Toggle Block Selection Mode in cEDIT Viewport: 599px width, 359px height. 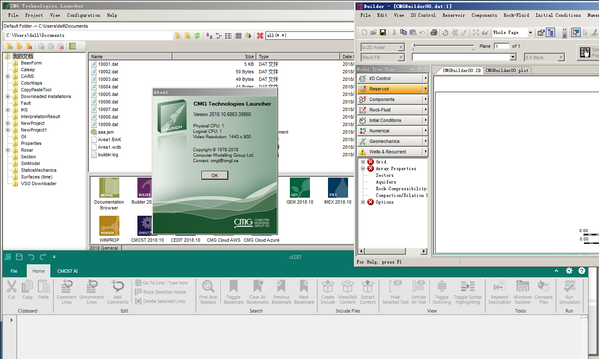pos(160,292)
